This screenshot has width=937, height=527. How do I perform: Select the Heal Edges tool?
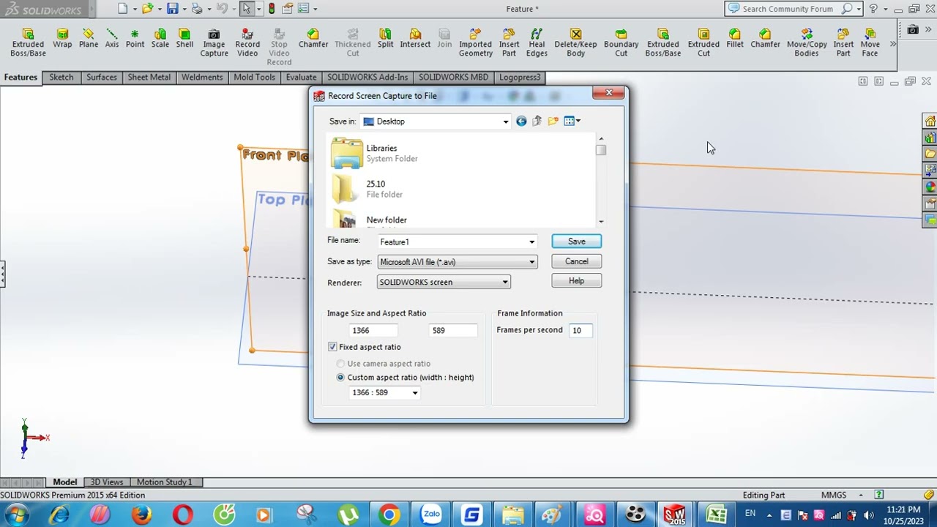click(x=537, y=43)
